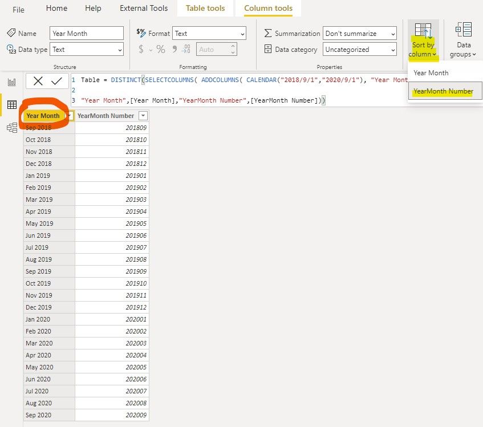Open the Report view from sidebar
This screenshot has height=427, width=483.
click(12, 82)
